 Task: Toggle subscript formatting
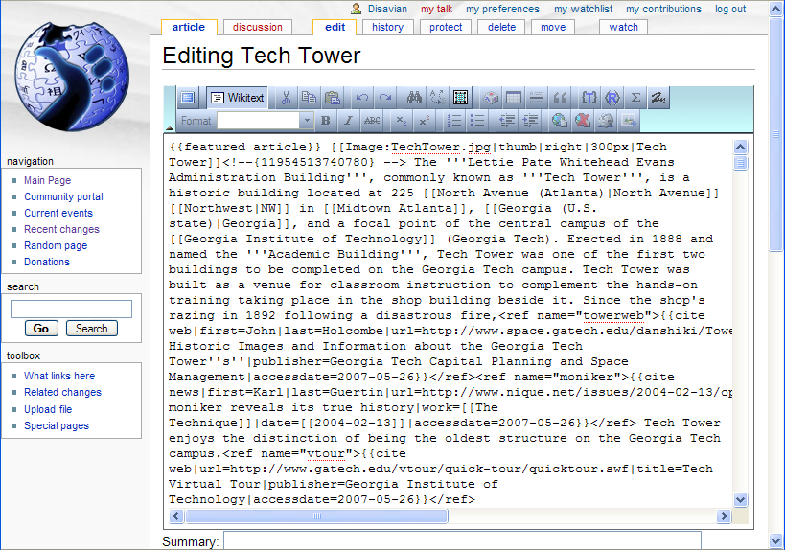tap(401, 121)
